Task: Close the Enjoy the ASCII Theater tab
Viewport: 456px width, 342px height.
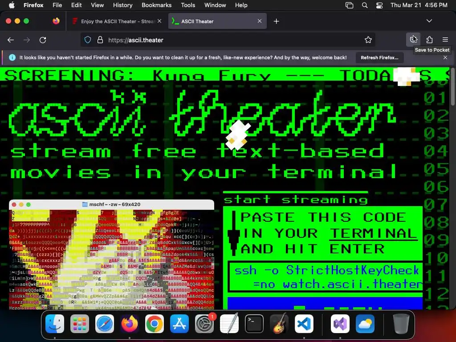Action: coord(159,21)
